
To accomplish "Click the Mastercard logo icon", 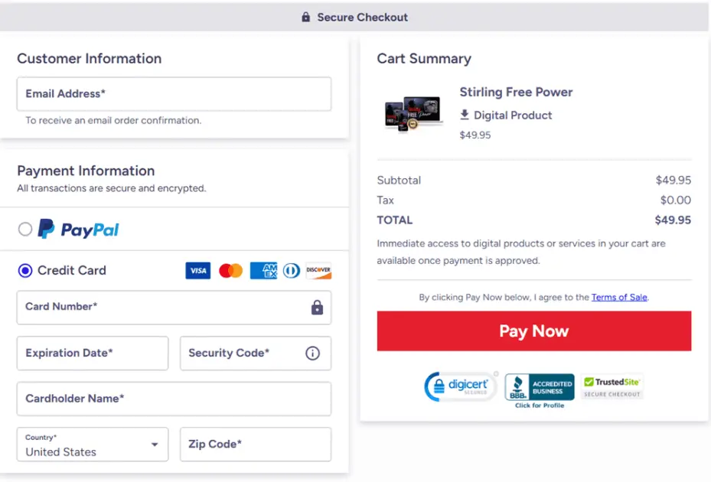I will click(230, 271).
